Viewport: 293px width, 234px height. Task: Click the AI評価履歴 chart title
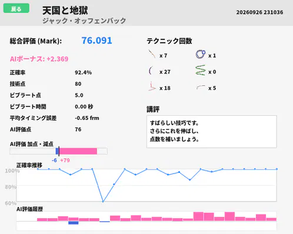(29, 209)
